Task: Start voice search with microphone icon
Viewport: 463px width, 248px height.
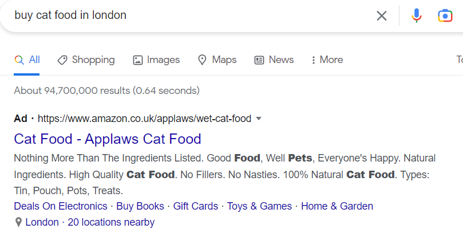Action: tap(416, 15)
